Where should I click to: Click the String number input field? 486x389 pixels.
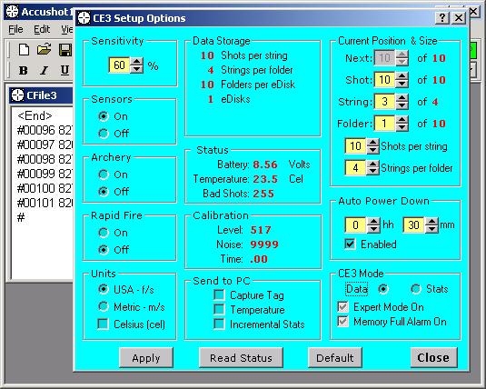[x=384, y=102]
